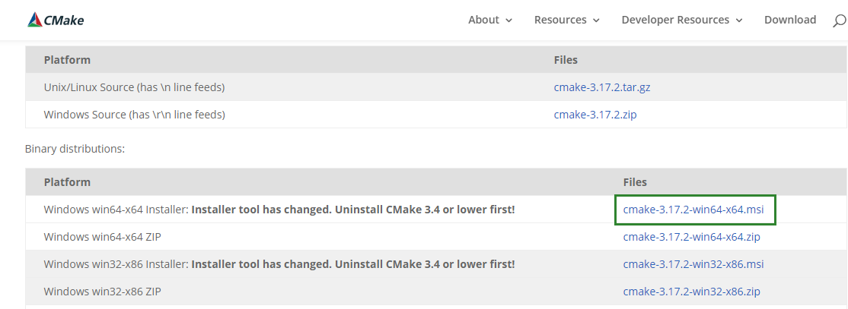Download cmake-3.17.2-win64-x64.zip archive
The image size is (848, 309).
click(692, 237)
